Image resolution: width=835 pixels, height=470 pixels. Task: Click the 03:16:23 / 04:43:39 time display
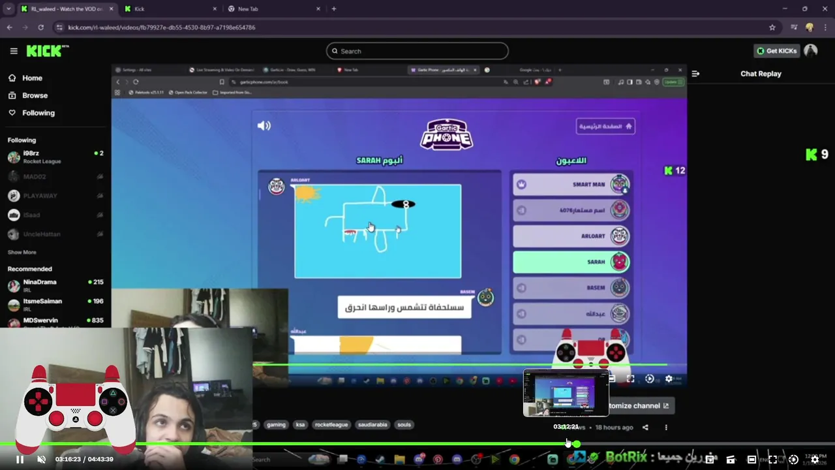coord(84,460)
